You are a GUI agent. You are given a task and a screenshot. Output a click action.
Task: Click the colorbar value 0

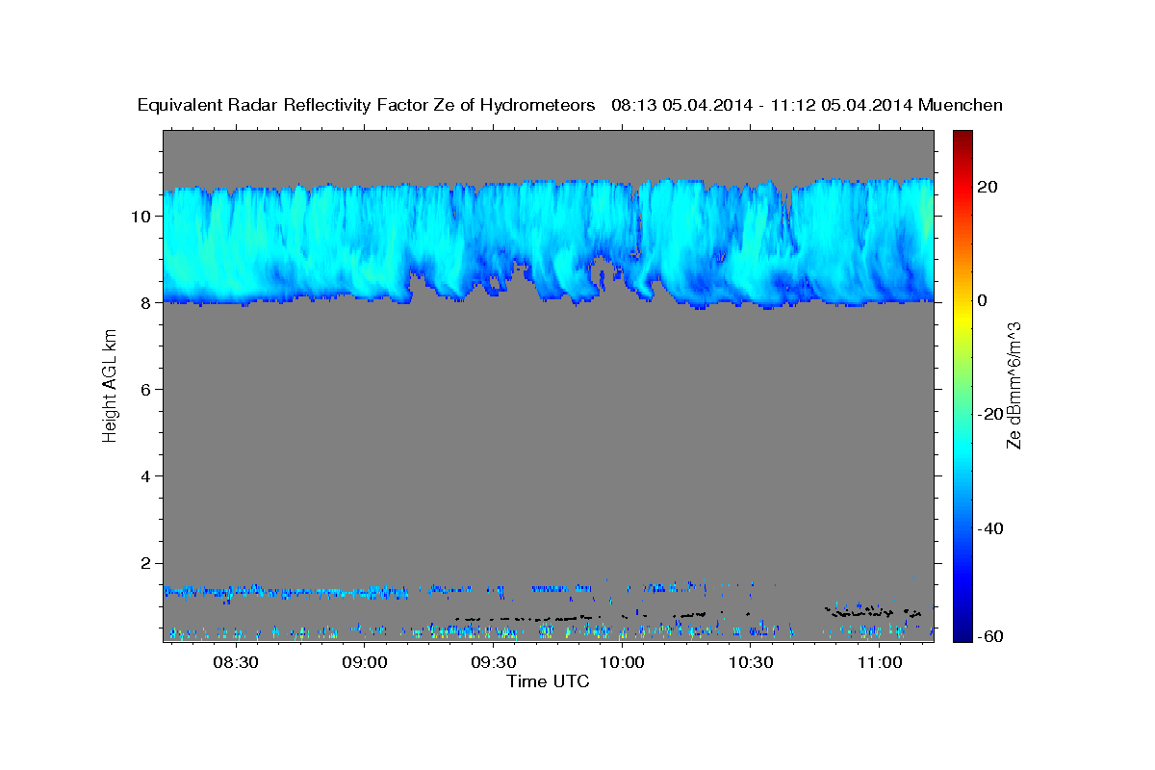(983, 300)
